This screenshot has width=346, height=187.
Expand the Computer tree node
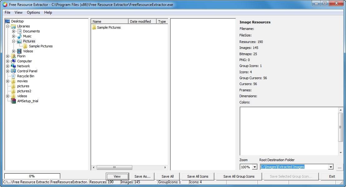coord(7,61)
